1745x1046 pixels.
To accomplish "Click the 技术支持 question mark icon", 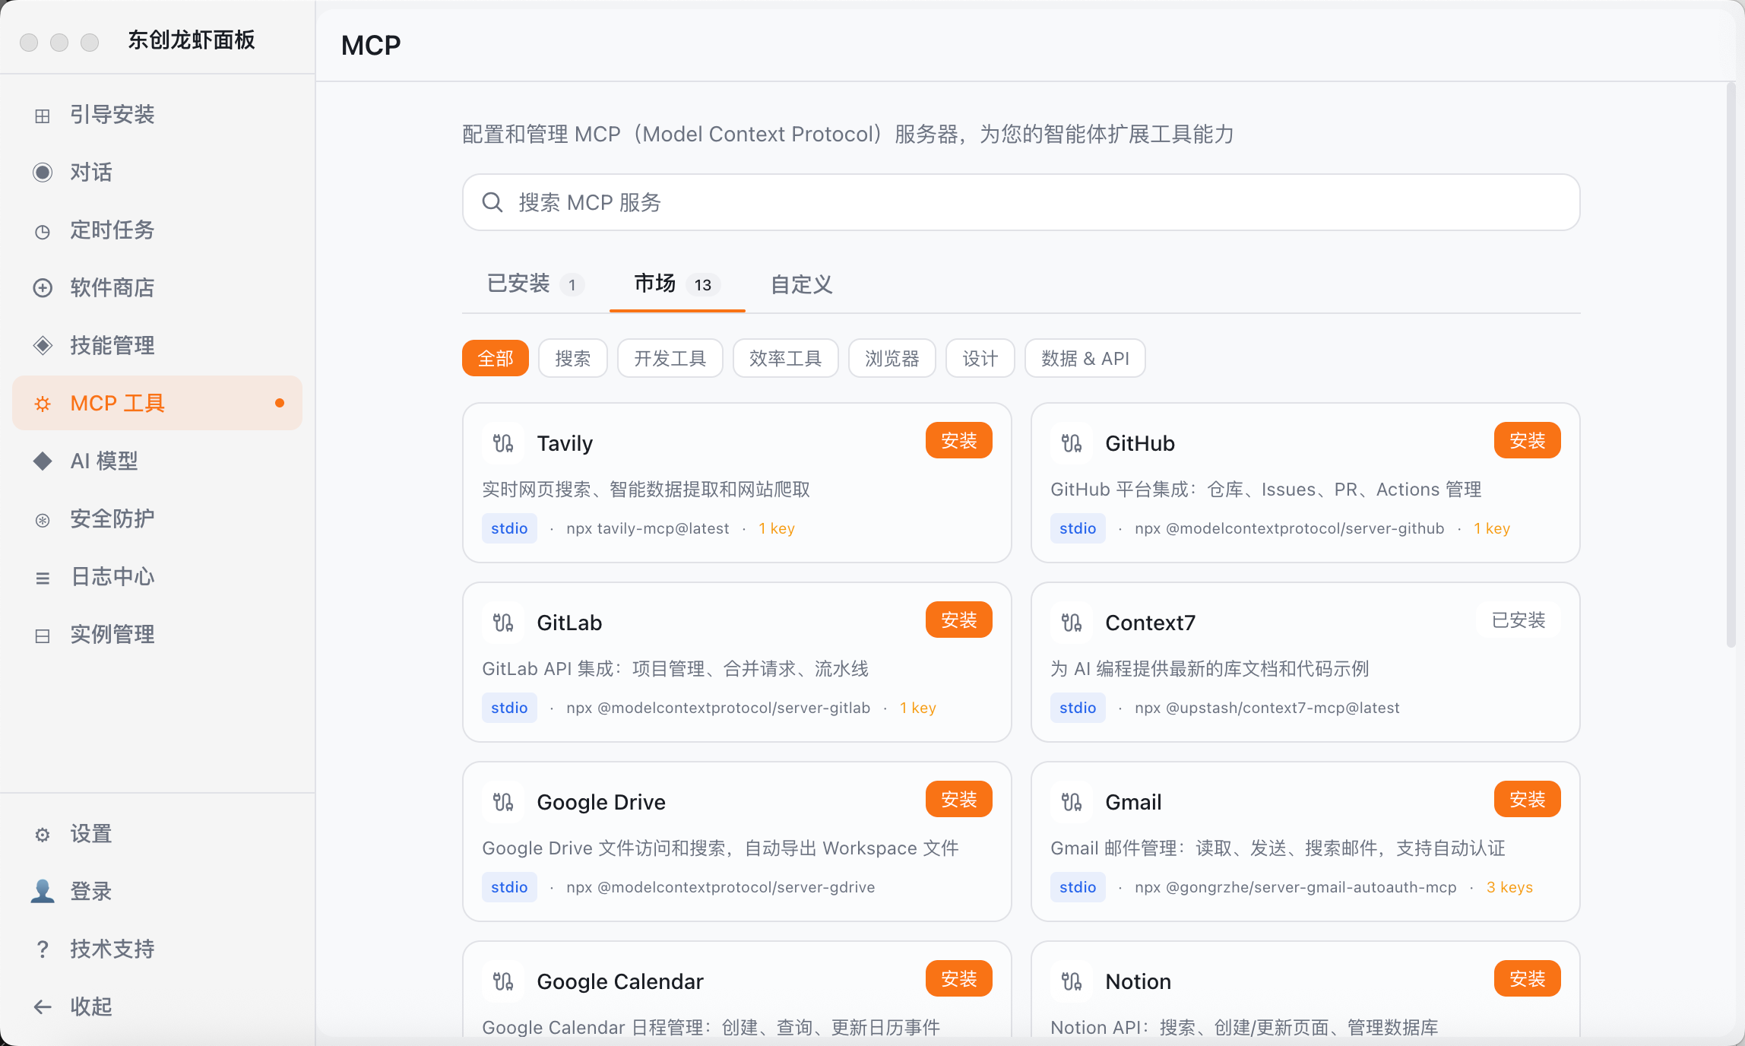I will (x=43, y=949).
